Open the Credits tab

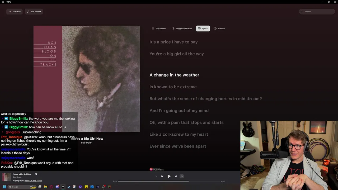pos(219,28)
